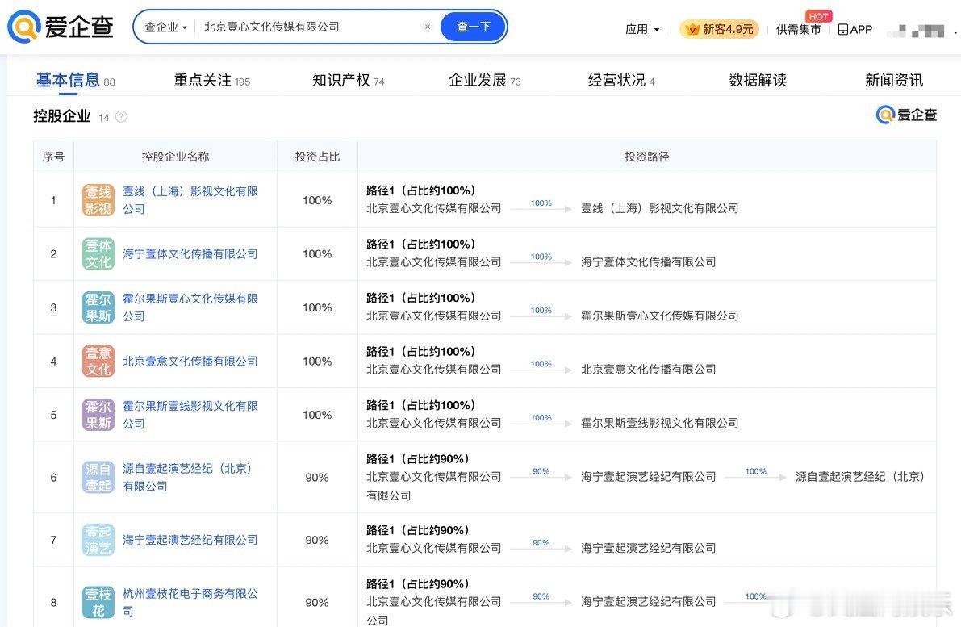Screen dimensions: 961x627
Task: Switch to 知识产权 tab
Action: point(348,80)
